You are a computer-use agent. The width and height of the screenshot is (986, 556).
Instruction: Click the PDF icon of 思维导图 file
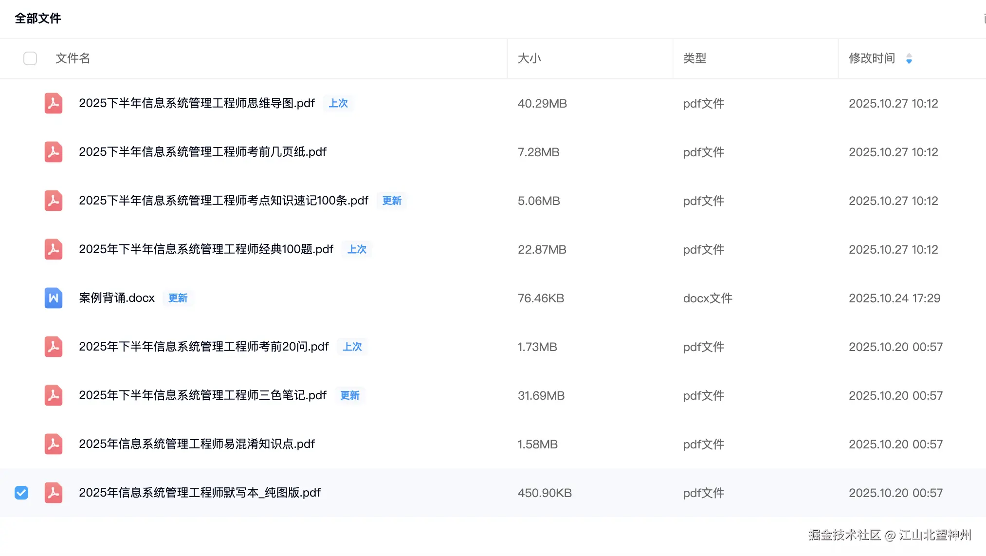point(54,103)
